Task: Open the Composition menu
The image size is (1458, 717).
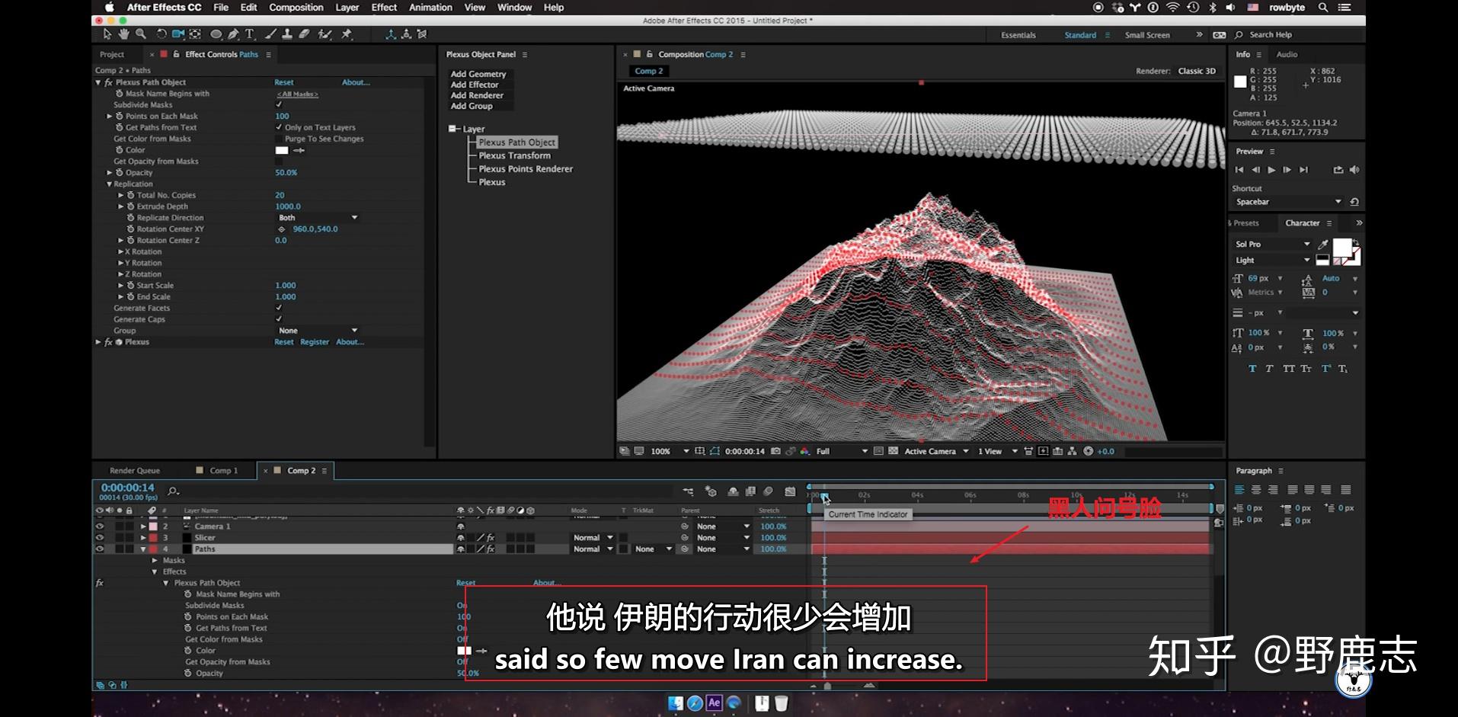Action: coord(296,8)
